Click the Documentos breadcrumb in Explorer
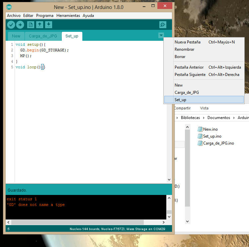 click(x=219, y=118)
